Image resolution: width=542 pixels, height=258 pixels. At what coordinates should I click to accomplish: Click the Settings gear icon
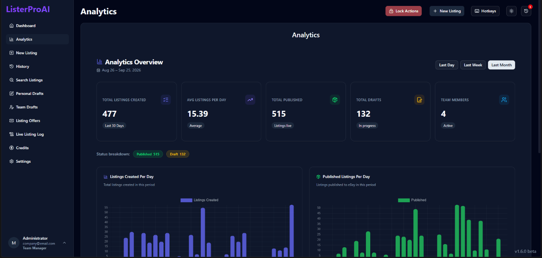click(12, 162)
